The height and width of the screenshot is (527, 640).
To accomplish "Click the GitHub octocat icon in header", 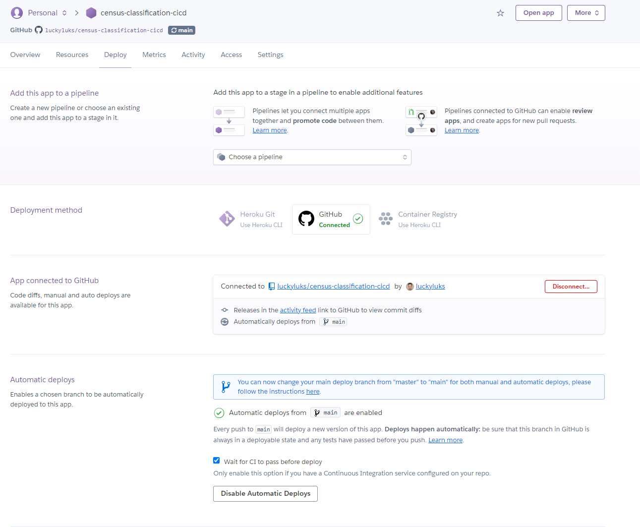I will pos(39,30).
